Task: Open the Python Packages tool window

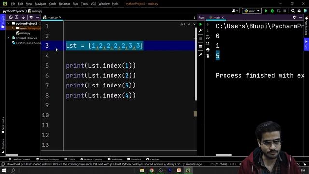Action: click(x=47, y=159)
